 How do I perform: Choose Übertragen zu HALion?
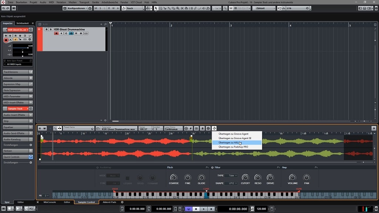point(237,142)
